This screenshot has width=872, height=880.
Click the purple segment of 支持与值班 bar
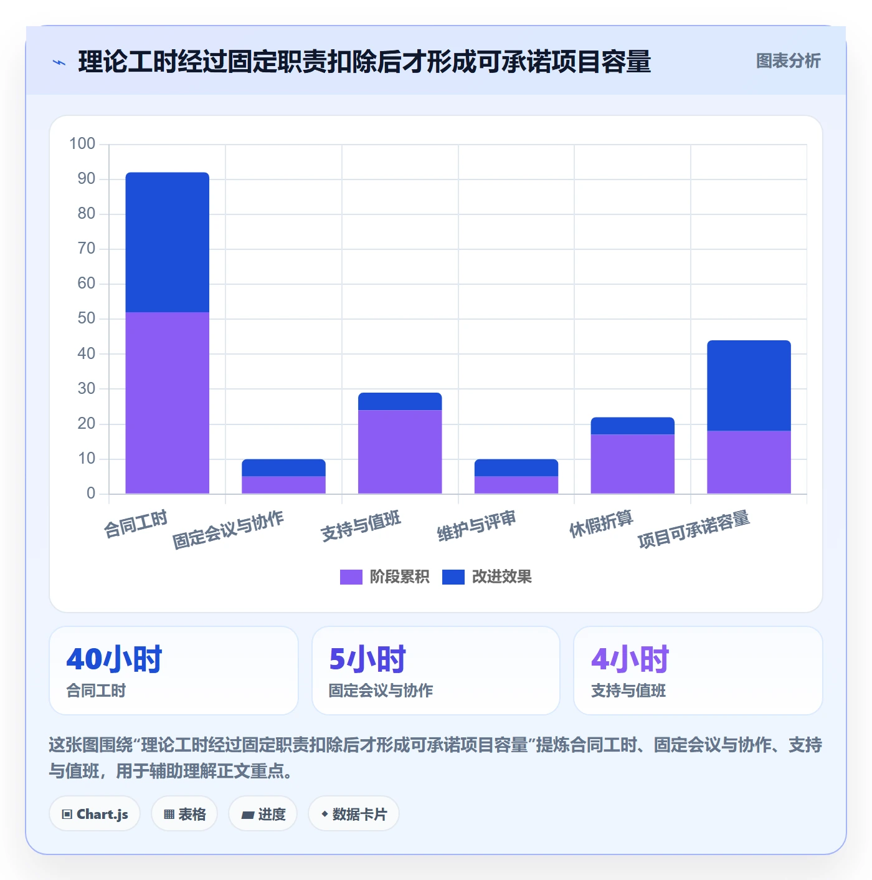click(x=400, y=452)
